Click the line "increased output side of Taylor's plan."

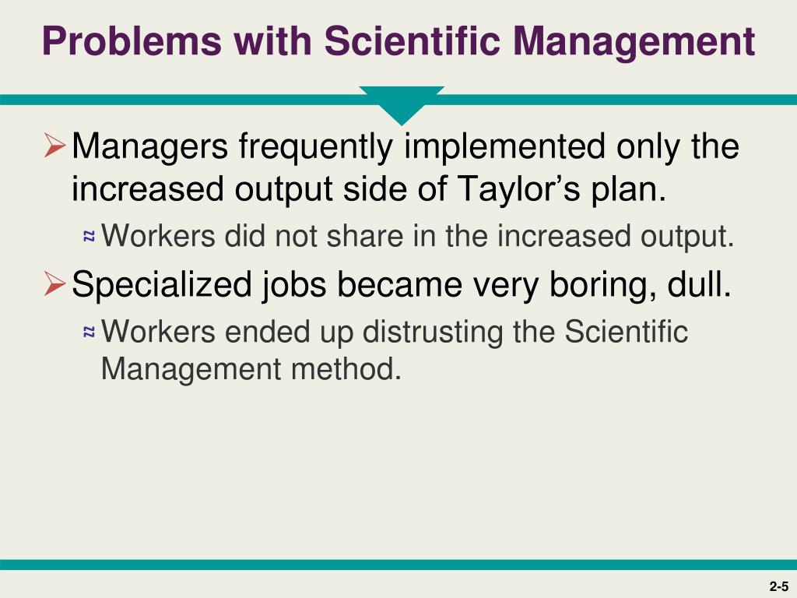pos(368,189)
